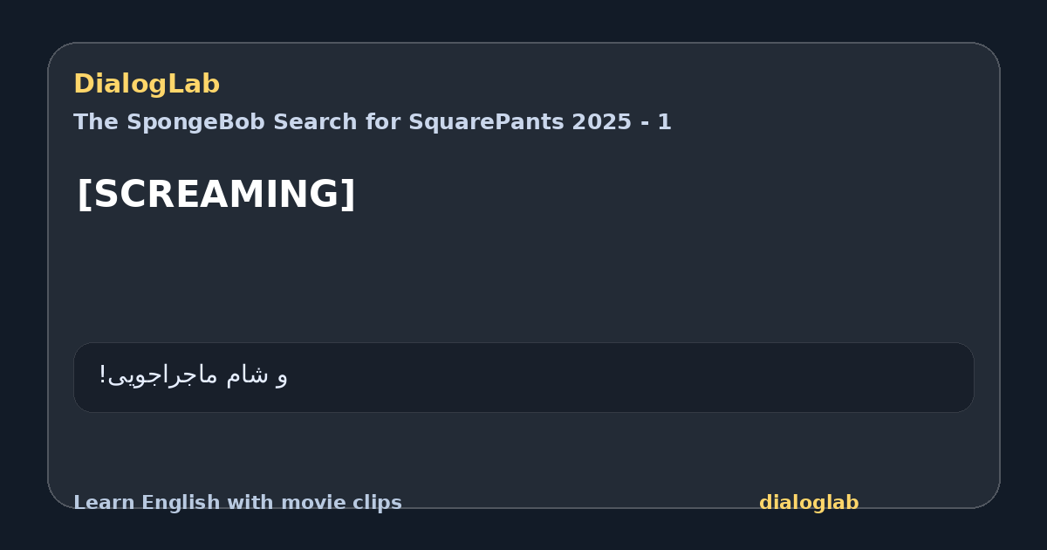
Task: Click the word The starting the clip title
Action: (x=96, y=122)
